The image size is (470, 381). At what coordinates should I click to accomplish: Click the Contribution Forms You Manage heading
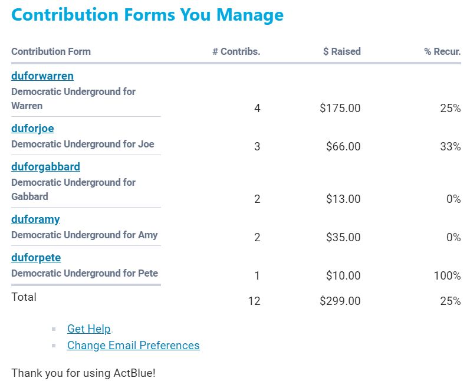click(x=147, y=15)
